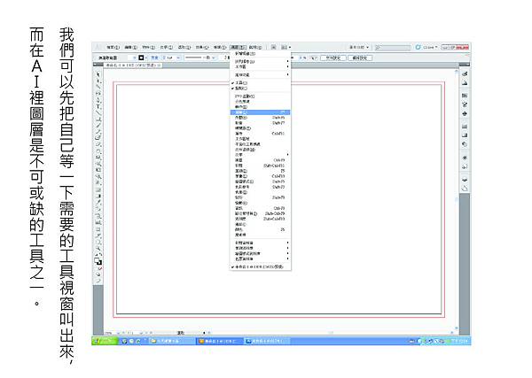This screenshot has width=532, height=378.
Task: Switch to the Illustrator taskbar button
Action: pos(220,341)
